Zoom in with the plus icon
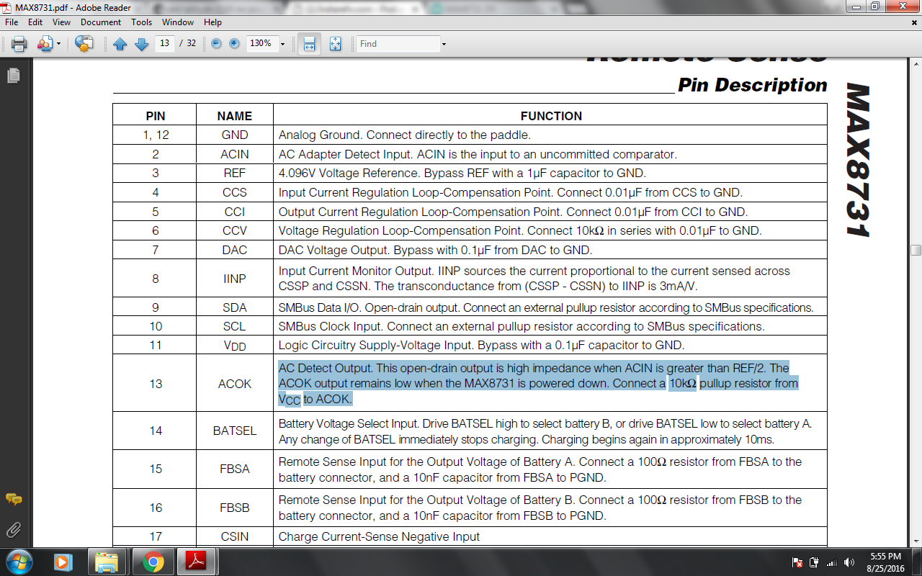 (234, 44)
